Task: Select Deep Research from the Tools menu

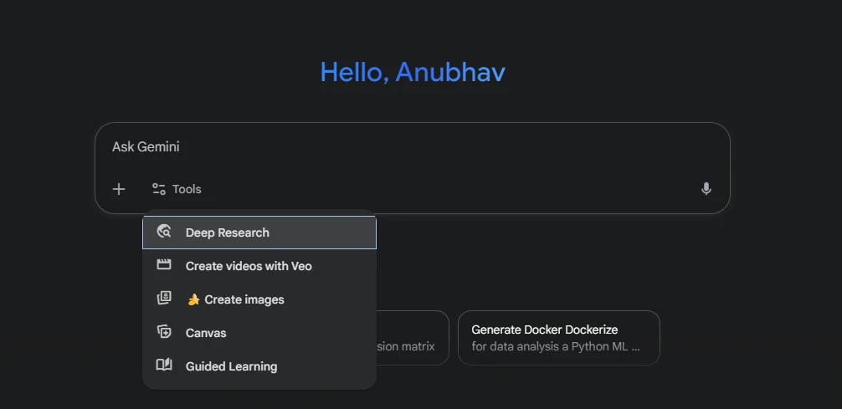Action: 259,233
